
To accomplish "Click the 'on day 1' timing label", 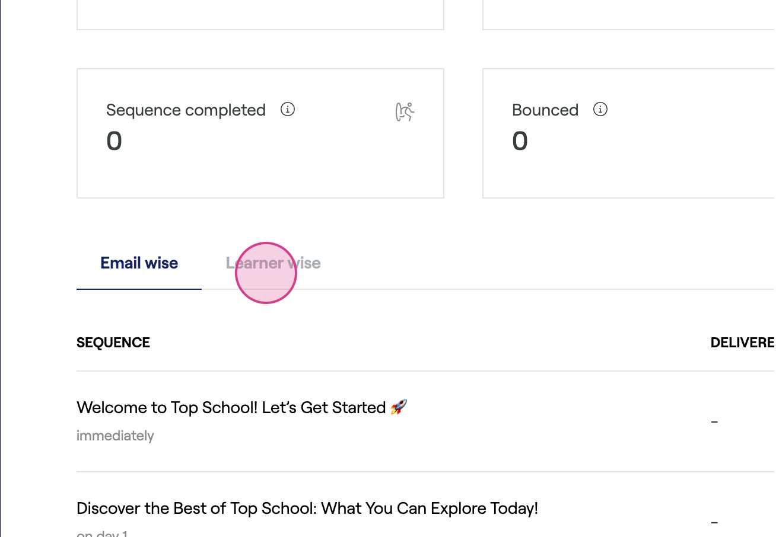I will pos(102,533).
